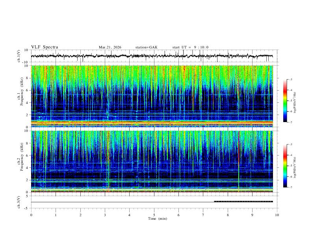Click the 'start UT = 9 :10: 0' text
The image size is (312, 241).
190,47
